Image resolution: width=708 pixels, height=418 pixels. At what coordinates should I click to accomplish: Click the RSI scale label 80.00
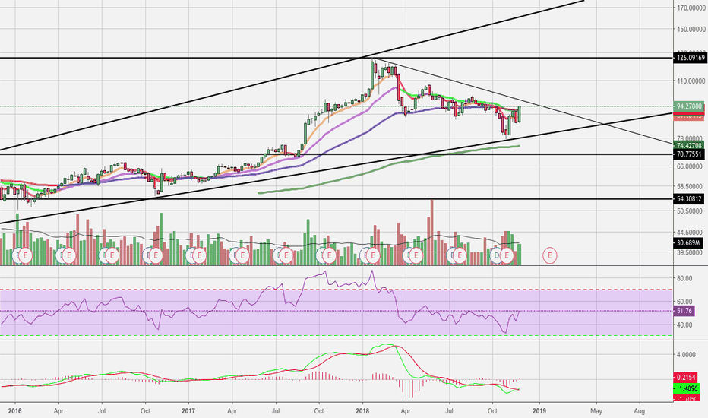[684, 278]
